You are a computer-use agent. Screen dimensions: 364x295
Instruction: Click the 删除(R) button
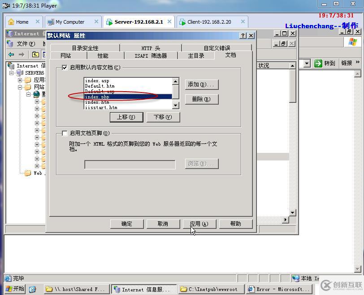click(x=202, y=99)
